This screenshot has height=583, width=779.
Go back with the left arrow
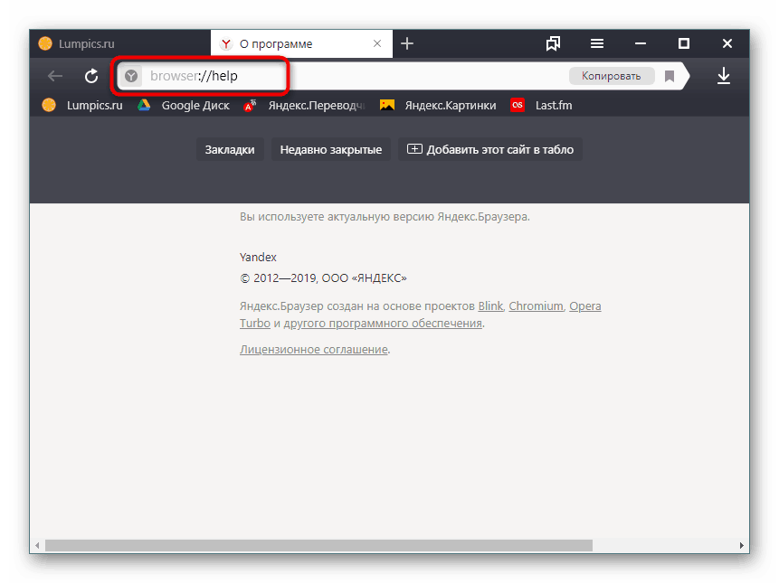point(55,77)
